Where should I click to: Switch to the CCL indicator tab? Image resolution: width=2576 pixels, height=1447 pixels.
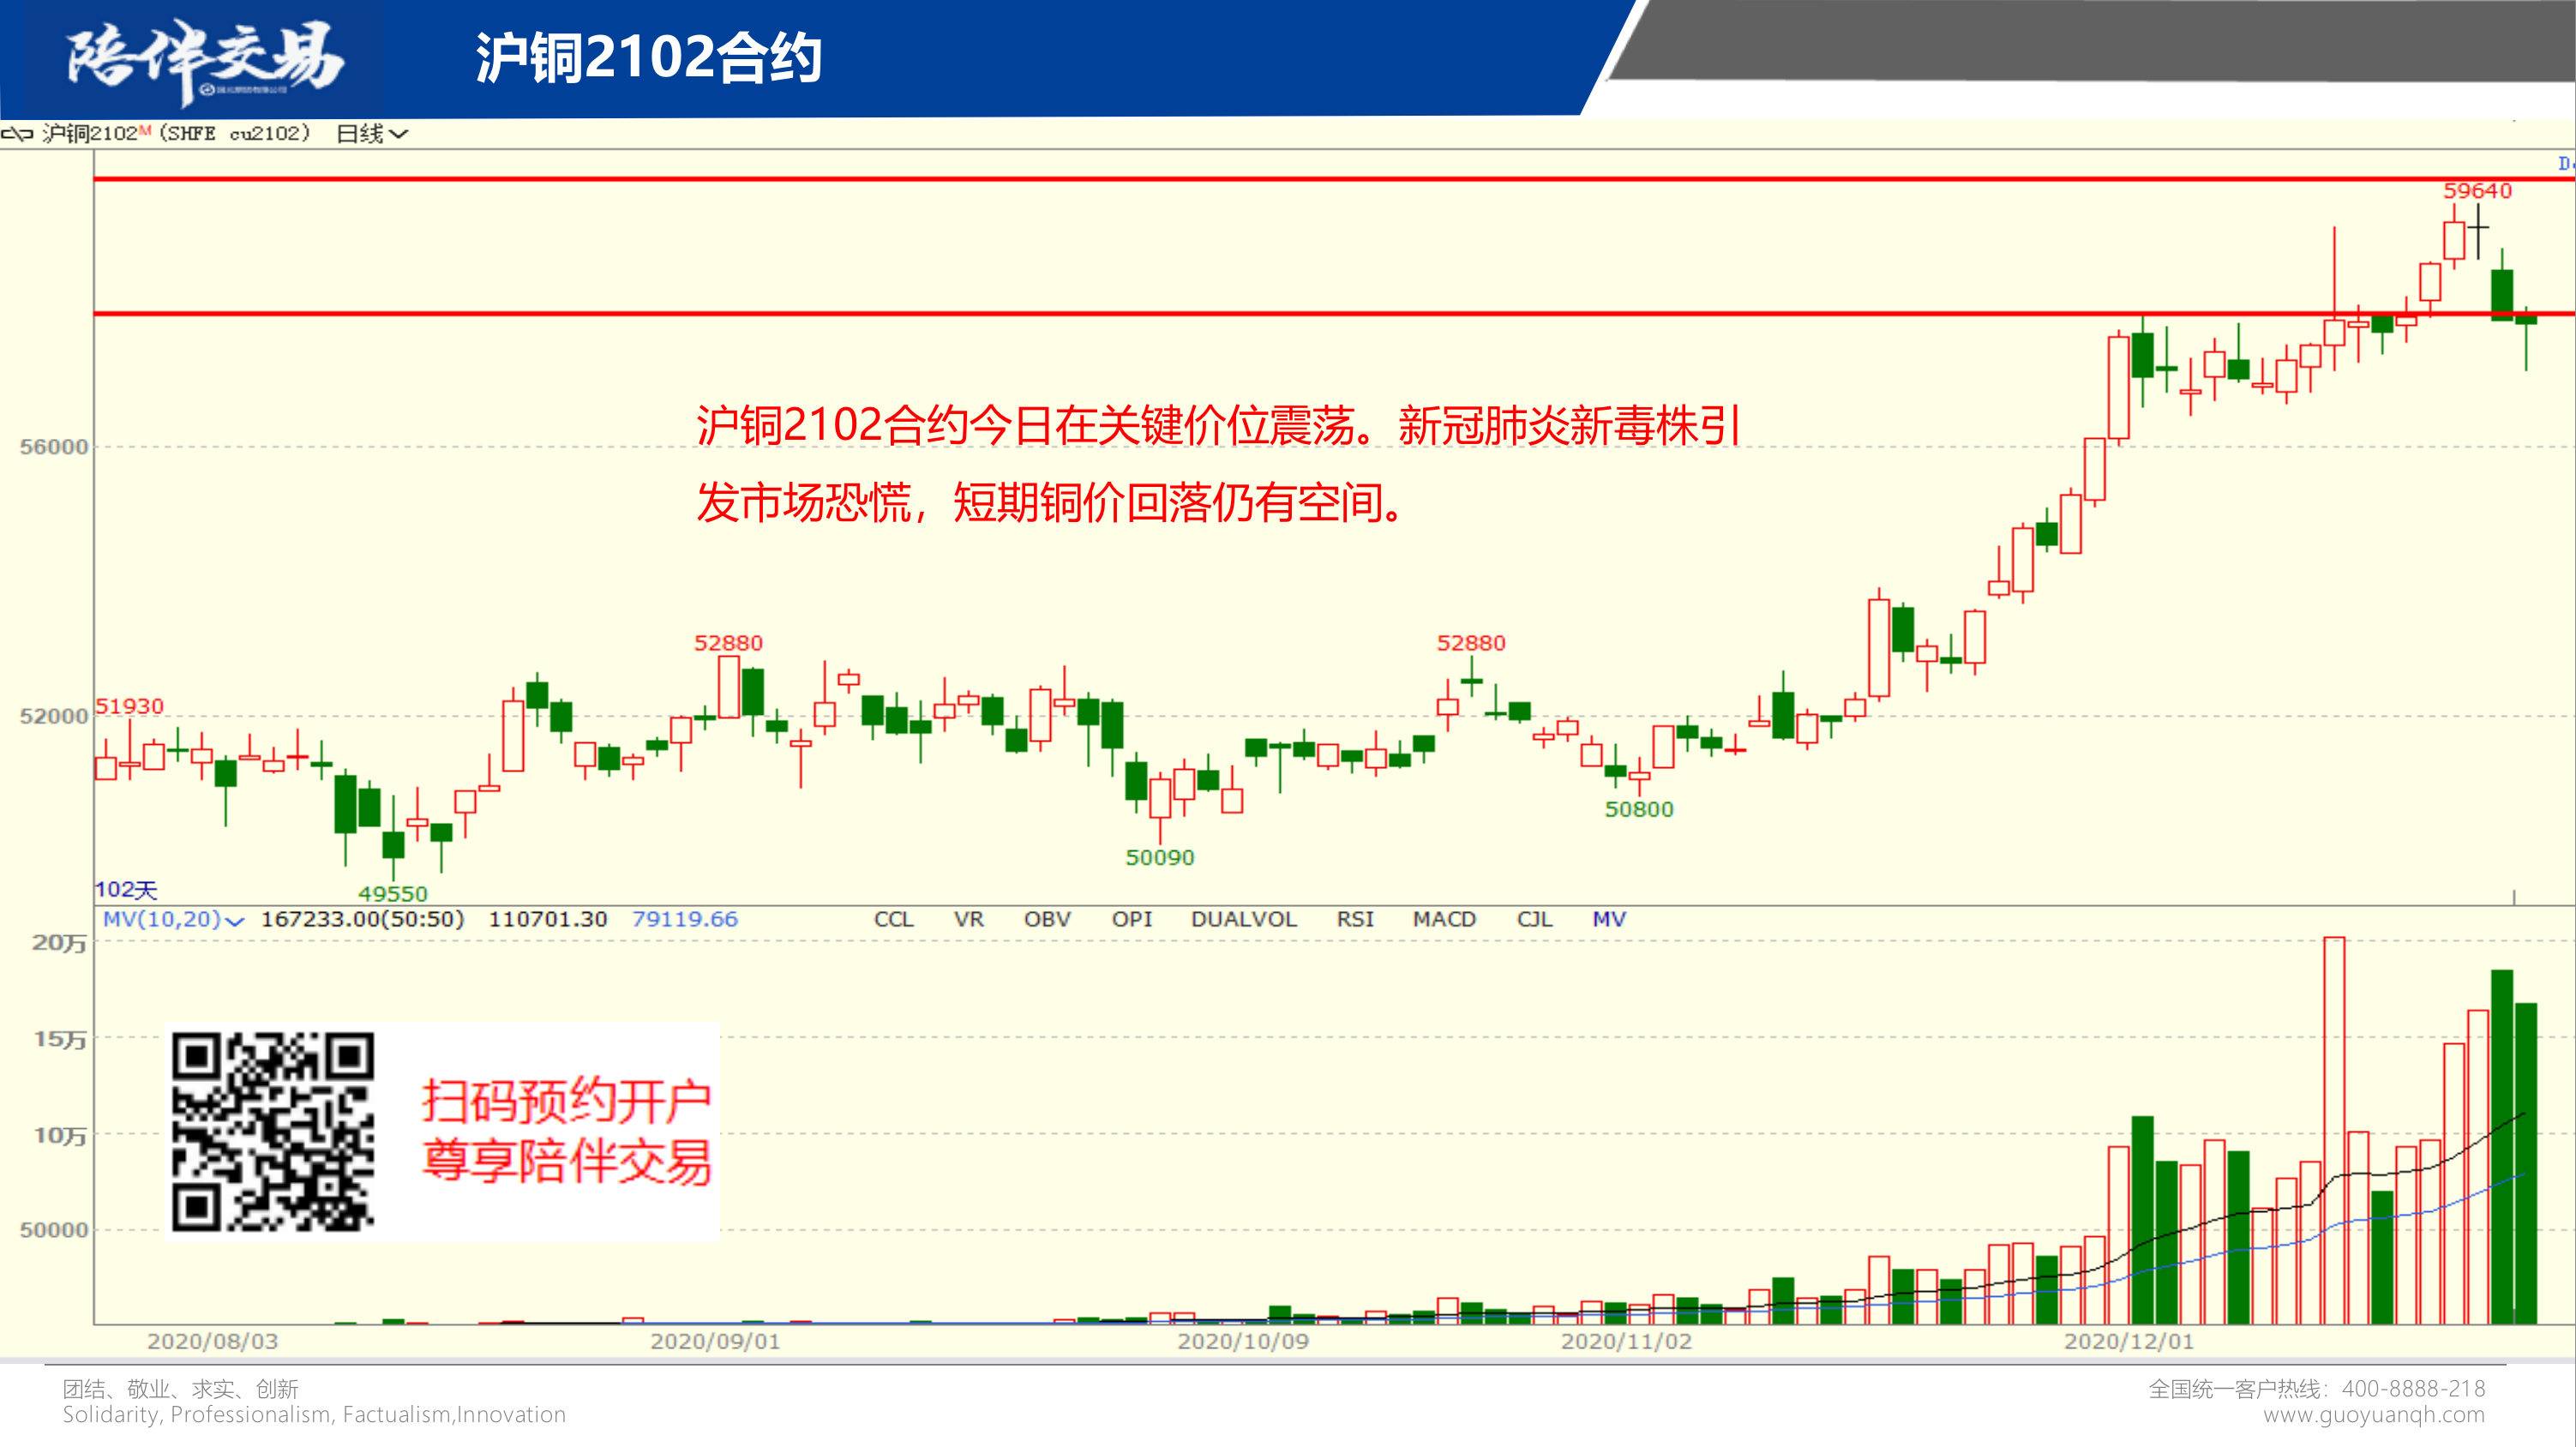pyautogui.click(x=893, y=919)
